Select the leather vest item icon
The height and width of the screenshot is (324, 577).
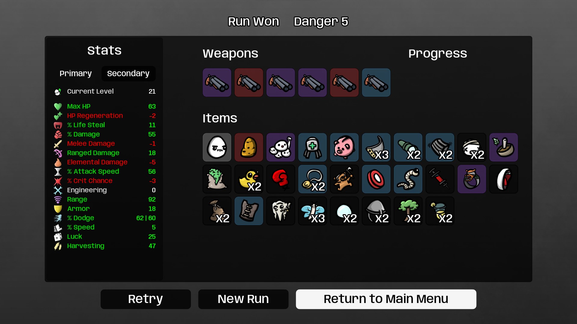pyautogui.click(x=249, y=211)
